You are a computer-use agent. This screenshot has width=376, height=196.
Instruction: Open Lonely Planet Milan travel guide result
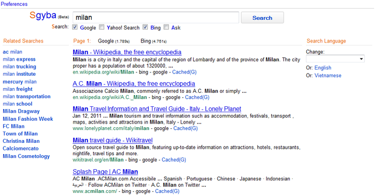point(157,109)
